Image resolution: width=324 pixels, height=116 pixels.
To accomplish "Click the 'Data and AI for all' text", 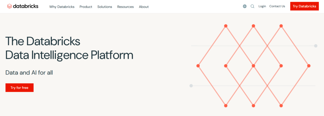I will point(29,73).
